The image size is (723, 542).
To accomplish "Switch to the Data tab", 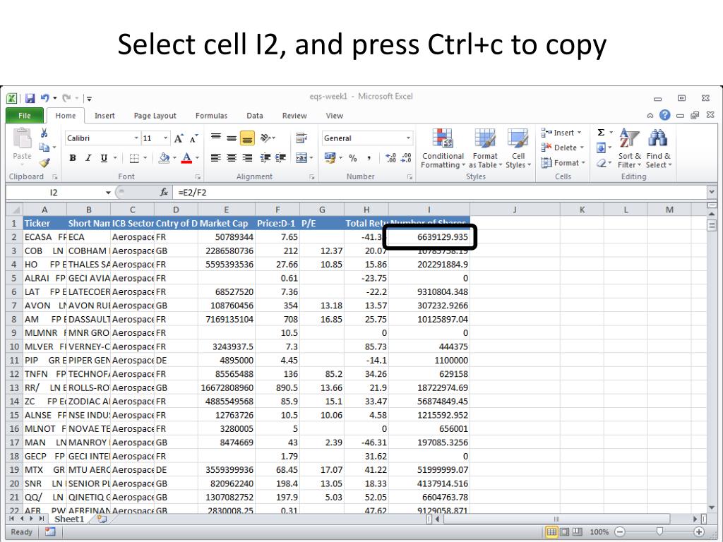I will pyautogui.click(x=254, y=116).
